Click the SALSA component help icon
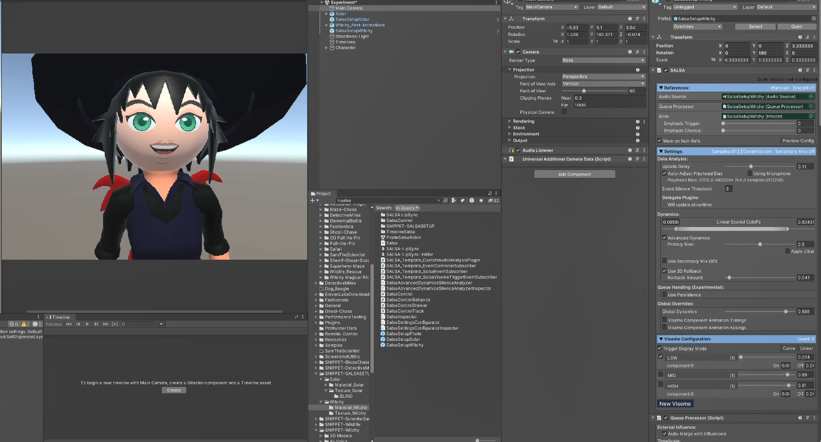Viewport: 821px width, 442px height. [x=801, y=70]
